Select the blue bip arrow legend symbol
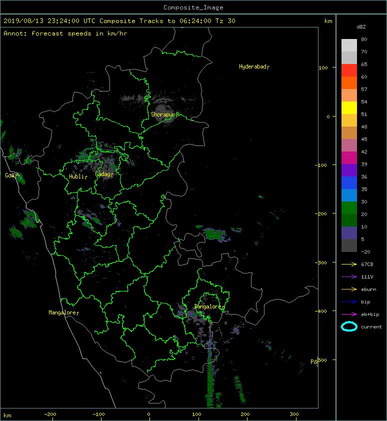Image resolution: width=387 pixels, height=421 pixels. pos(349,302)
